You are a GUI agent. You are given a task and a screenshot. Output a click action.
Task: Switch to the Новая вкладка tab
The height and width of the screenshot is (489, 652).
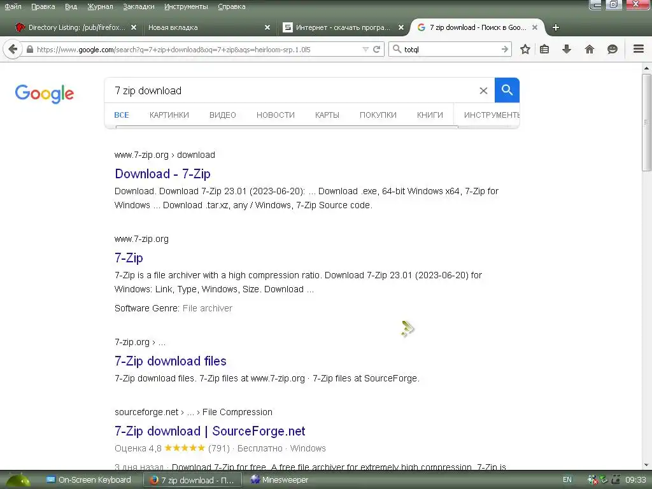(208, 27)
